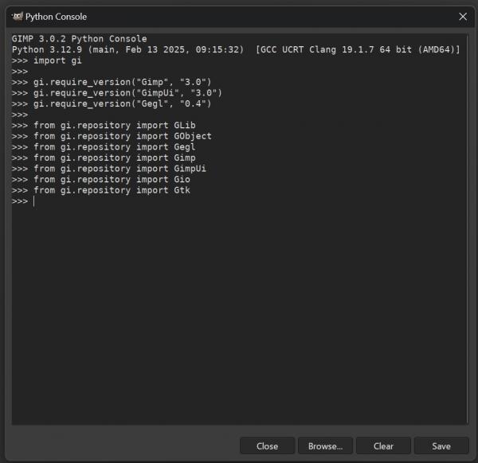Image resolution: width=478 pixels, height=463 pixels.
Task: Click the 'Python 3.12.9' version line
Action: click(236, 49)
